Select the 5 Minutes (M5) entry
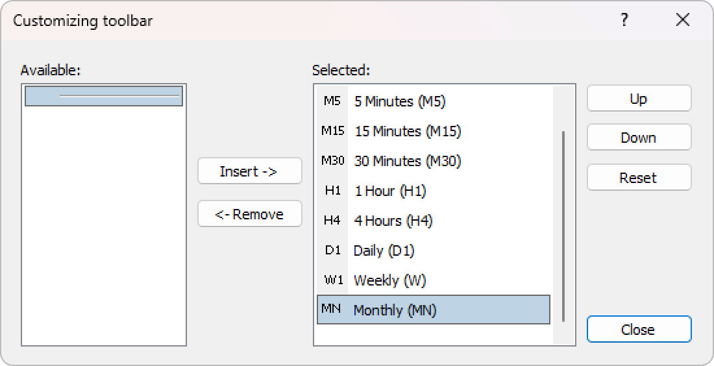Screen dimensions: 714x366 434,101
